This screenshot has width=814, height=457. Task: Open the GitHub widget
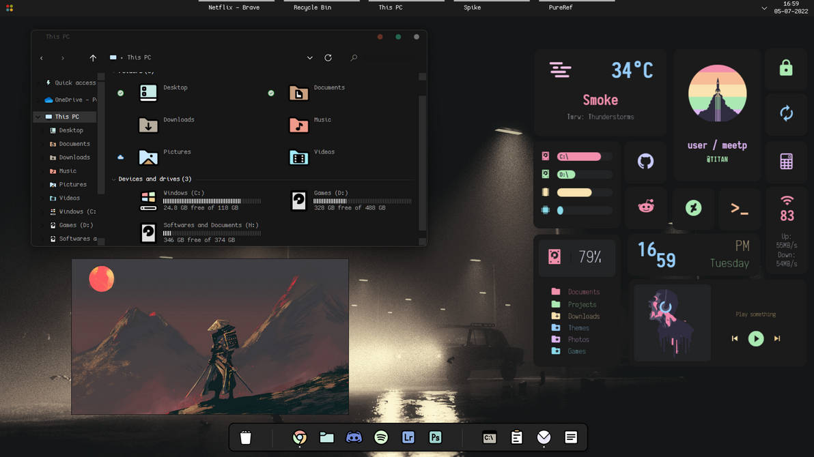pyautogui.click(x=646, y=162)
